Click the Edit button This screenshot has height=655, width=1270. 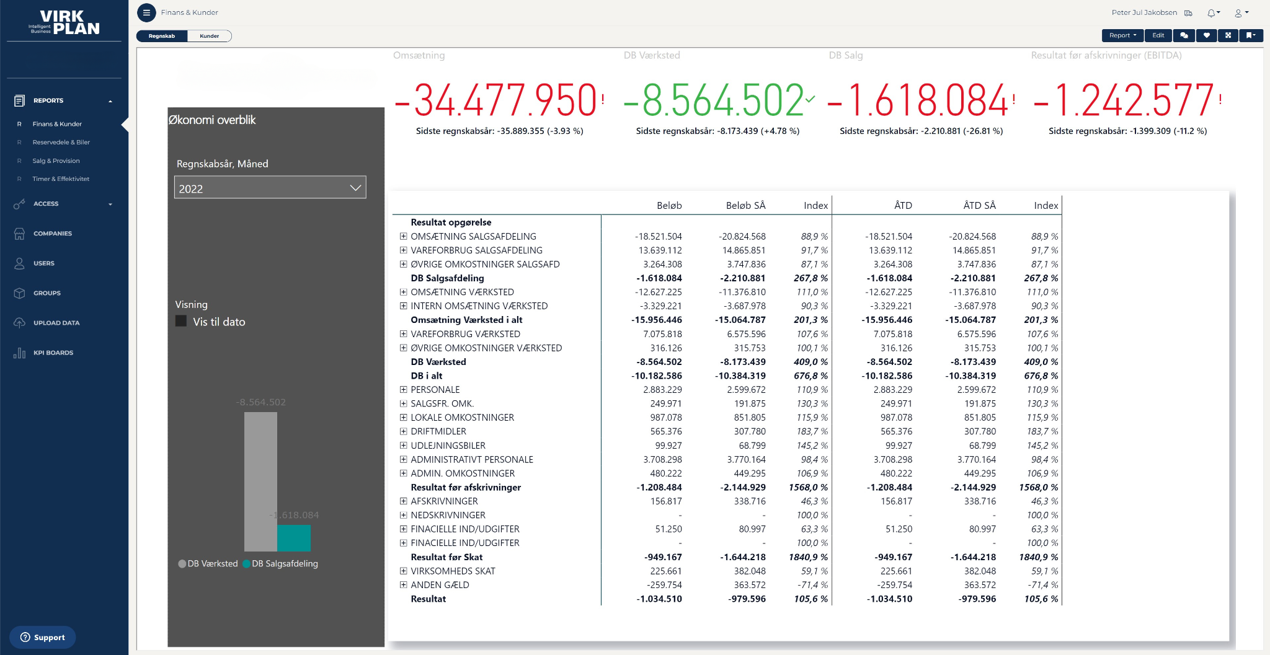tap(1158, 35)
